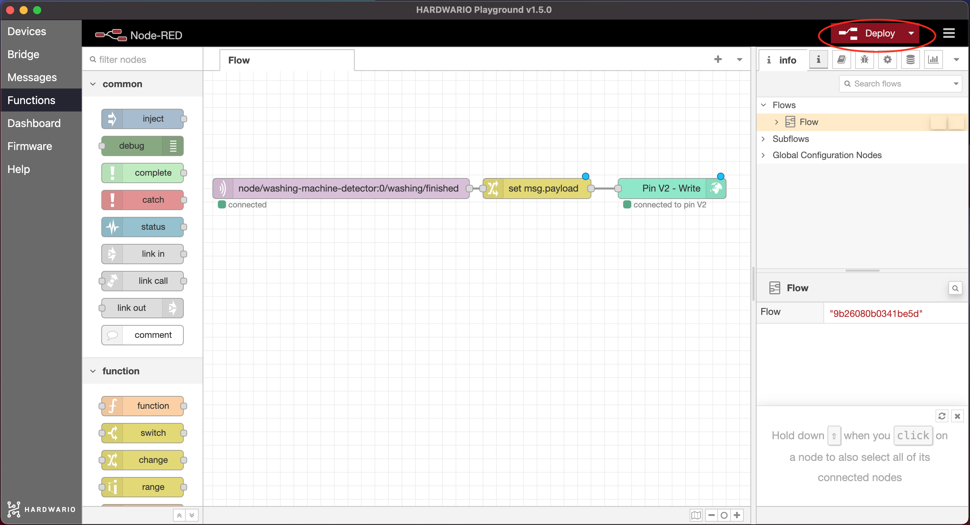Image resolution: width=970 pixels, height=525 pixels.
Task: Select the complete node in the palette
Action: 142,173
